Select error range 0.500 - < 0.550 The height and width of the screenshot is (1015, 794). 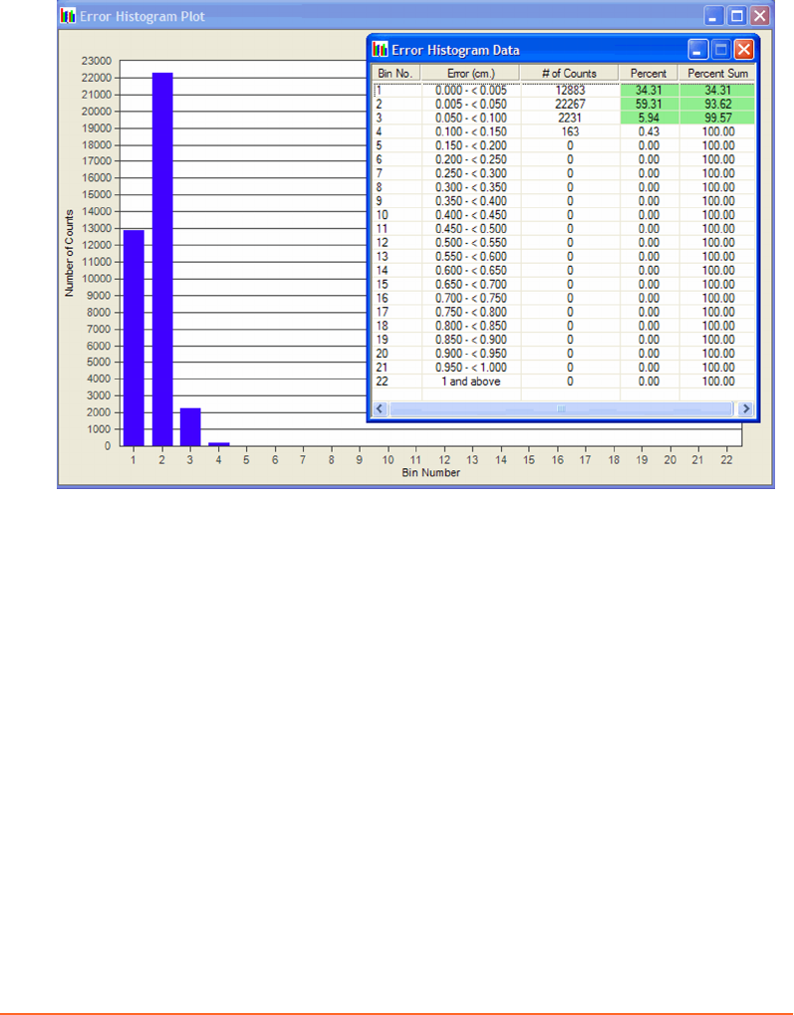[471, 243]
